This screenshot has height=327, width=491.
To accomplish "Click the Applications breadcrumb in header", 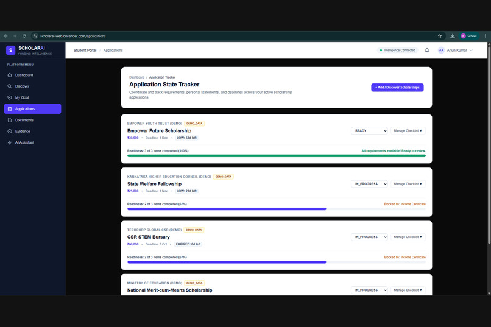I will (x=113, y=51).
